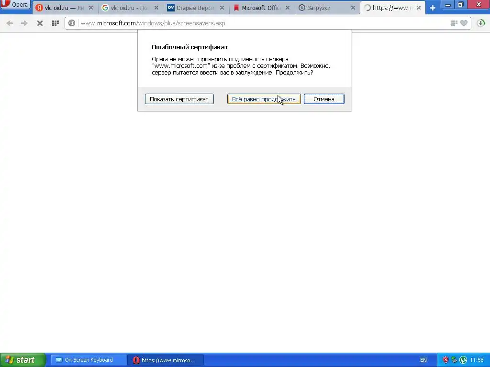Viewport: 490px width, 367px height.
Task: Close the loading https://www tab
Action: click(419, 8)
